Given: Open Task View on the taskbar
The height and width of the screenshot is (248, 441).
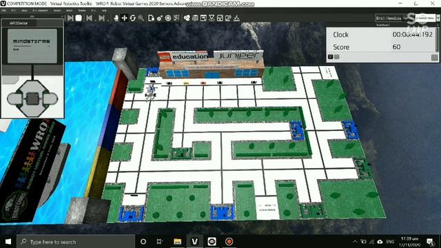Looking at the screenshot, I should [159, 242].
